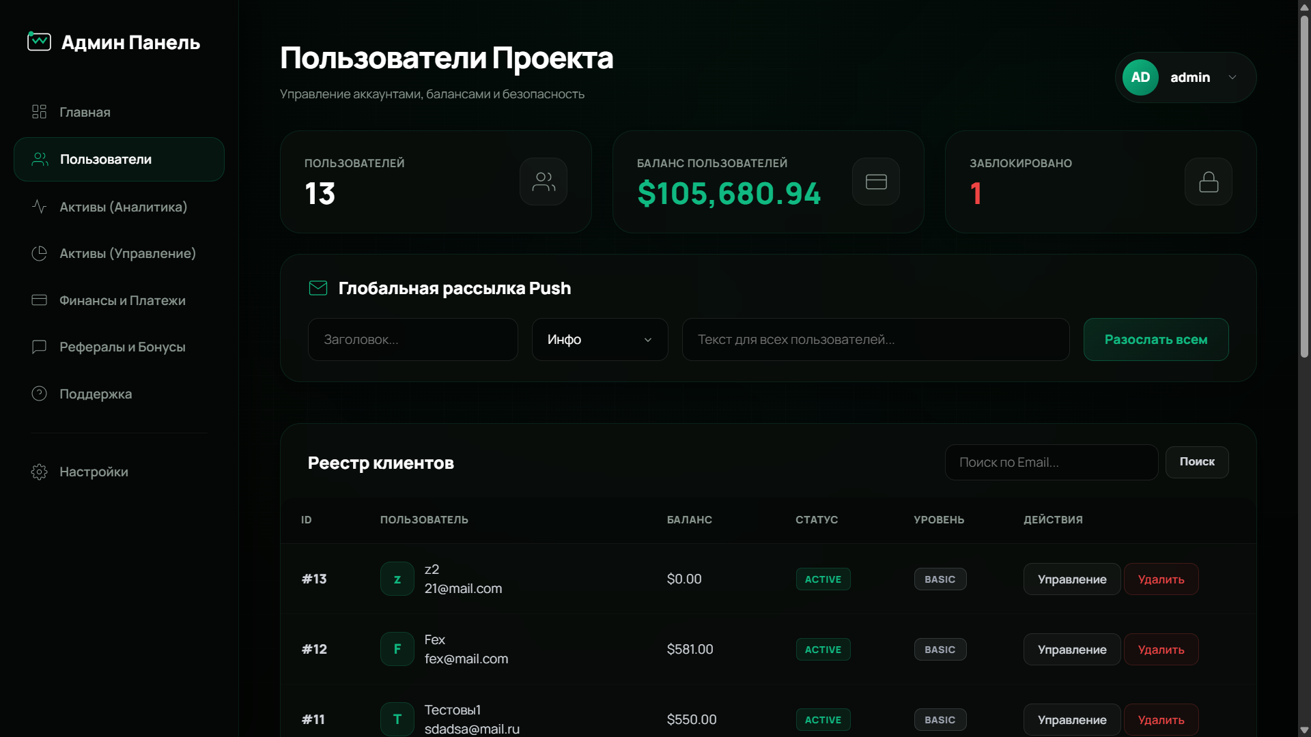This screenshot has height=737, width=1311.
Task: Focus the Заголовок input field
Action: pos(413,340)
